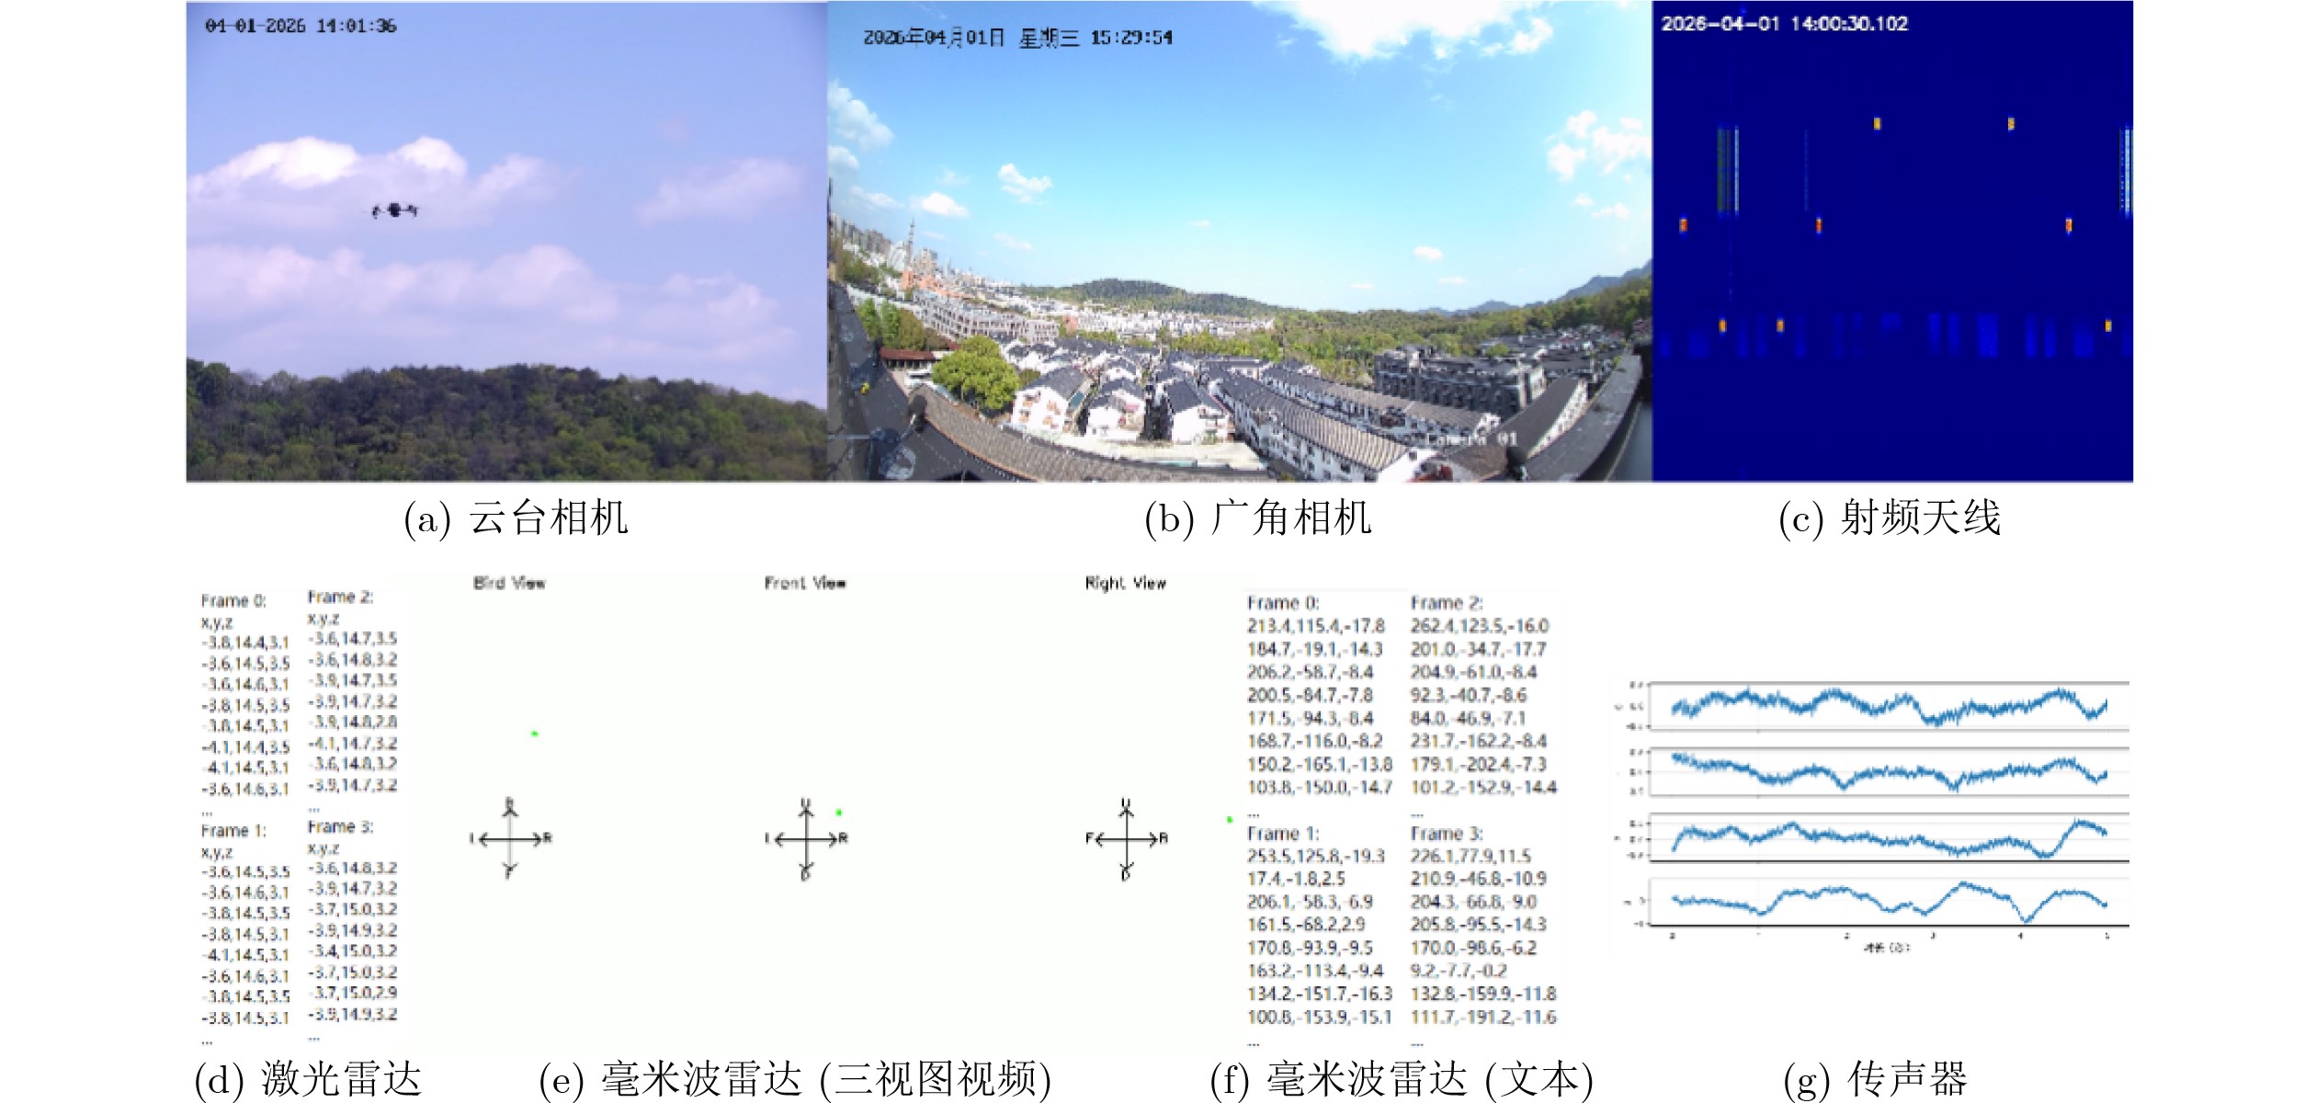This screenshot has height=1103, width=2316.
Task: Click the bottommost microphone waveform plot
Action: tap(1890, 902)
